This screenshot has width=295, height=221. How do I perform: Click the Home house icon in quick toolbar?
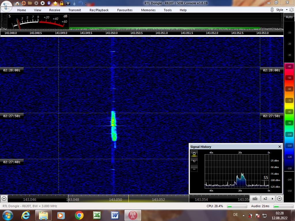point(17,3)
